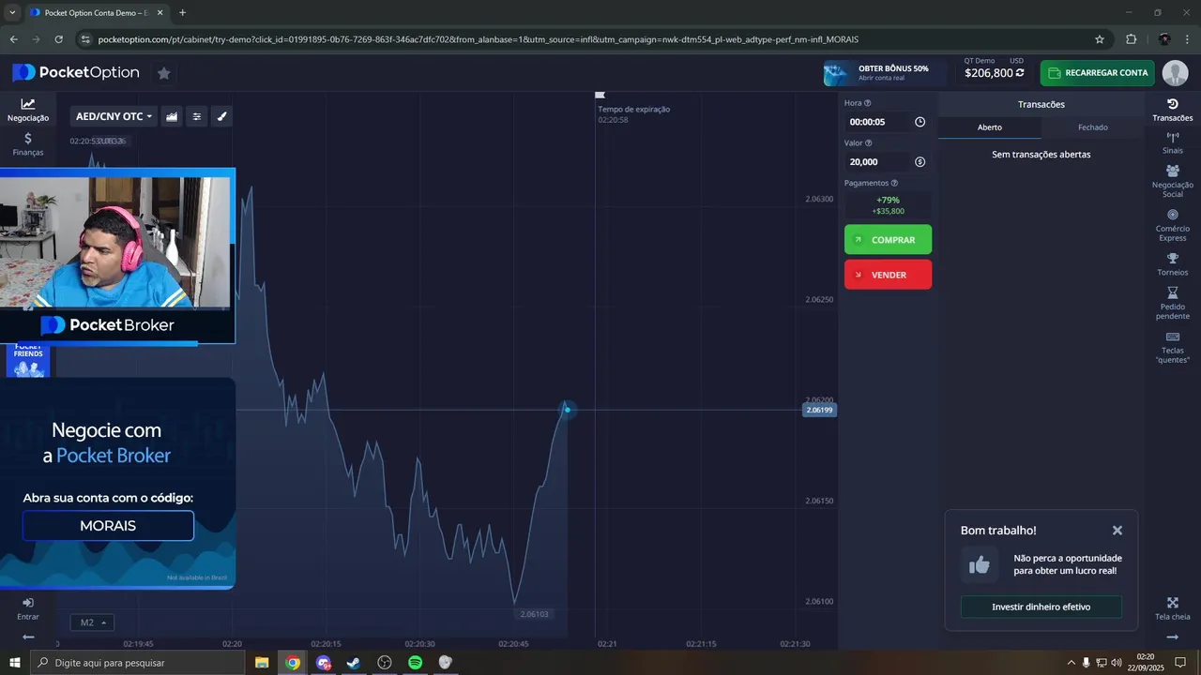
Task: Open Torneios panel
Action: pos(1172,264)
